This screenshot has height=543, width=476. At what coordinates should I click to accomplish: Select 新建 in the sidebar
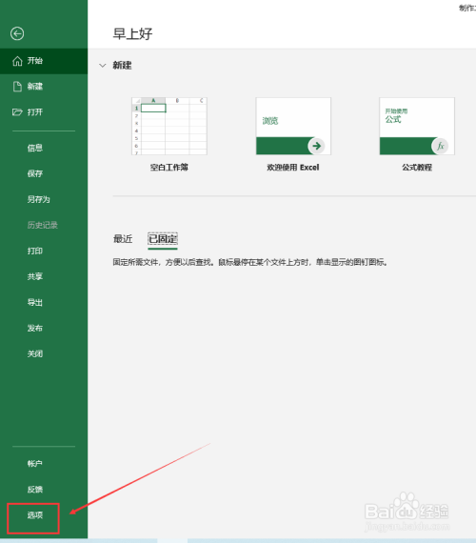[x=44, y=87]
